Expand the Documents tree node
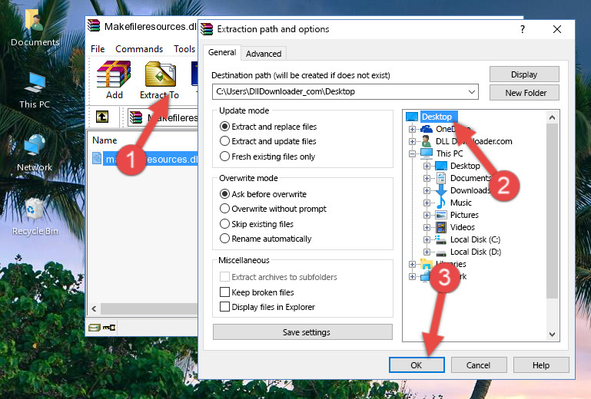Viewport: 591px width, 399px height. coord(427,179)
